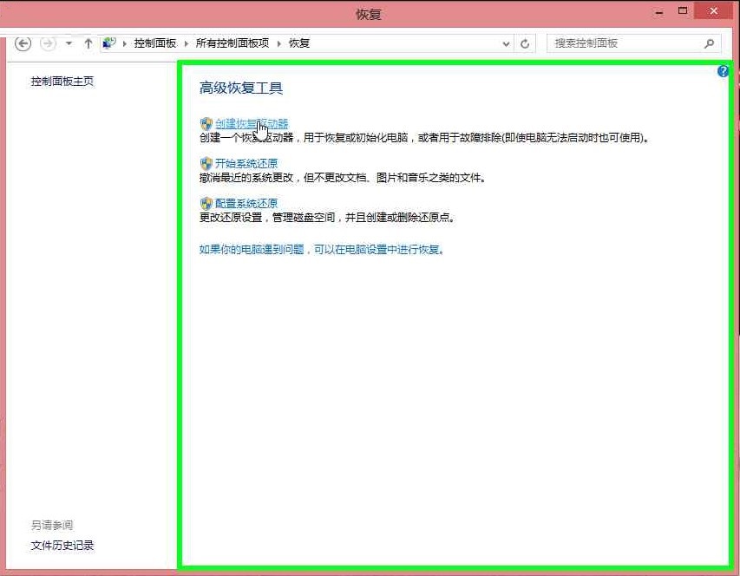740x576 pixels.
Task: Go to 控制面板主页 in the sidebar
Action: tap(62, 82)
